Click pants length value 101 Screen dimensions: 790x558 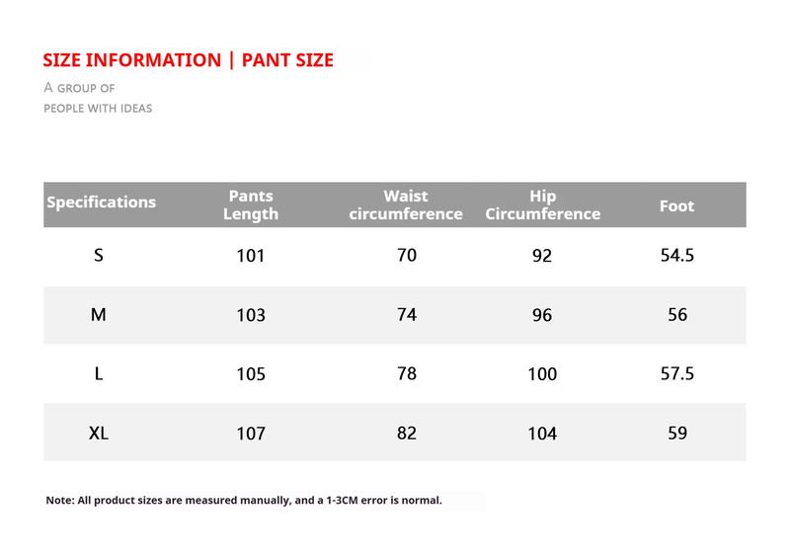251,257
